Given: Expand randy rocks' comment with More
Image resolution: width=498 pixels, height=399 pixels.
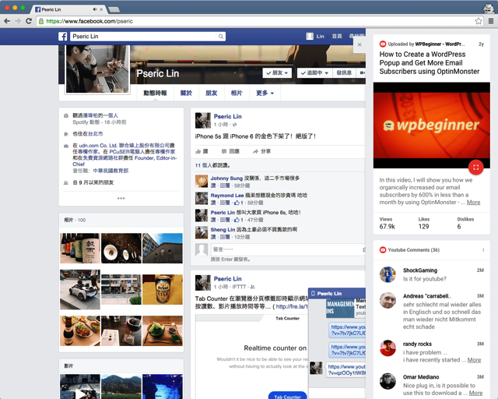Looking at the screenshot, I should click(474, 360).
